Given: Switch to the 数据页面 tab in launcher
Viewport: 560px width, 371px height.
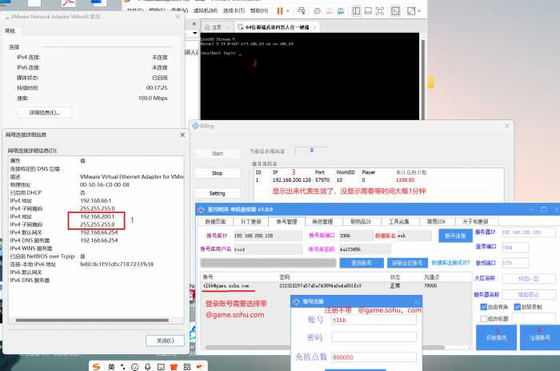Looking at the screenshot, I should point(215,221).
